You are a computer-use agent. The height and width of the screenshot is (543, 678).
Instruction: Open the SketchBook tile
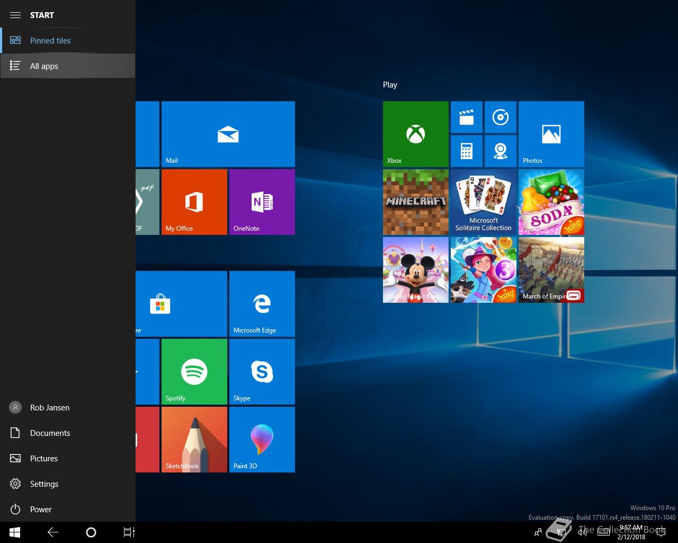(x=194, y=440)
